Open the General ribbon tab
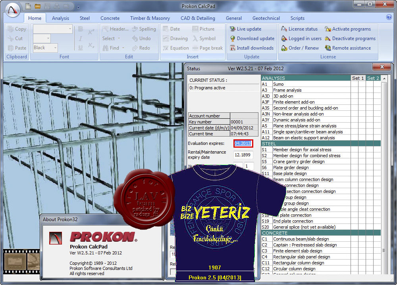This screenshot has width=397, height=285. (234, 18)
